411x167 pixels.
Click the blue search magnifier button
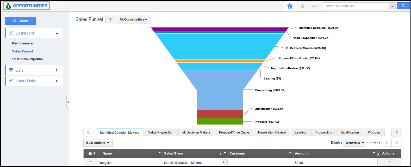tap(403, 6)
